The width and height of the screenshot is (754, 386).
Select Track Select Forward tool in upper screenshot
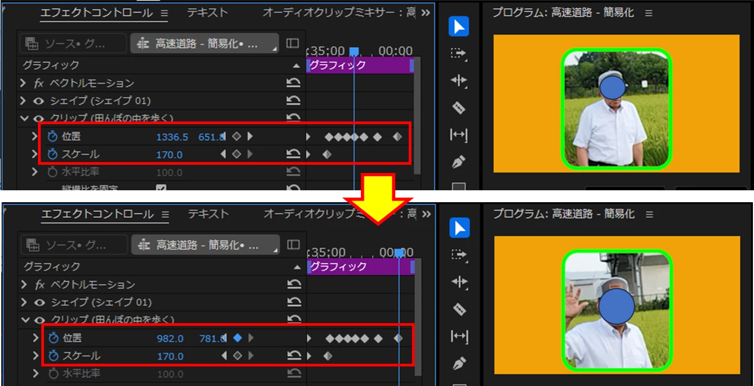click(459, 54)
